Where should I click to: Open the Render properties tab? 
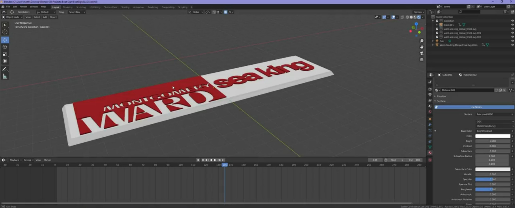click(430, 89)
